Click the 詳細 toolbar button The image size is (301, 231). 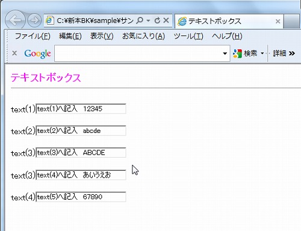pos(279,54)
